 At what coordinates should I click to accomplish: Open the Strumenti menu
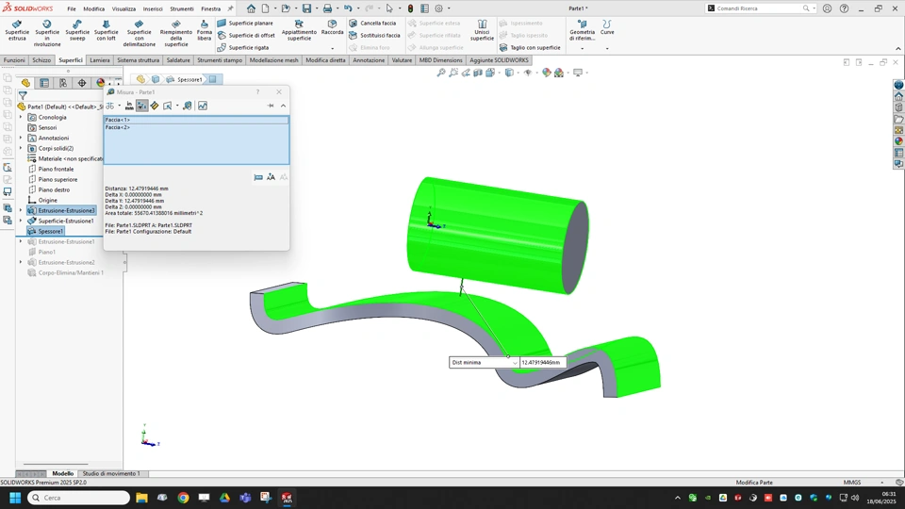coord(181,8)
